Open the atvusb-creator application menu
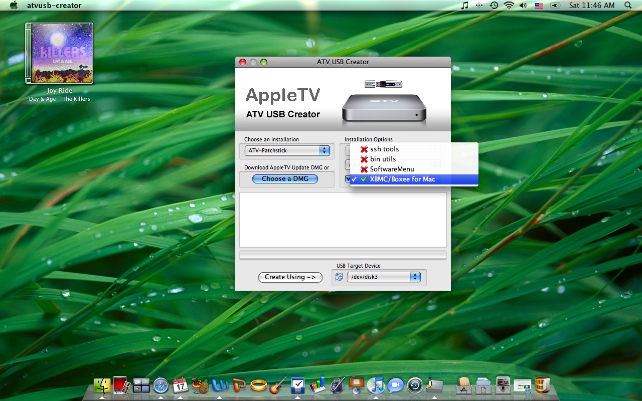Image resolution: width=642 pixels, height=401 pixels. (x=54, y=6)
